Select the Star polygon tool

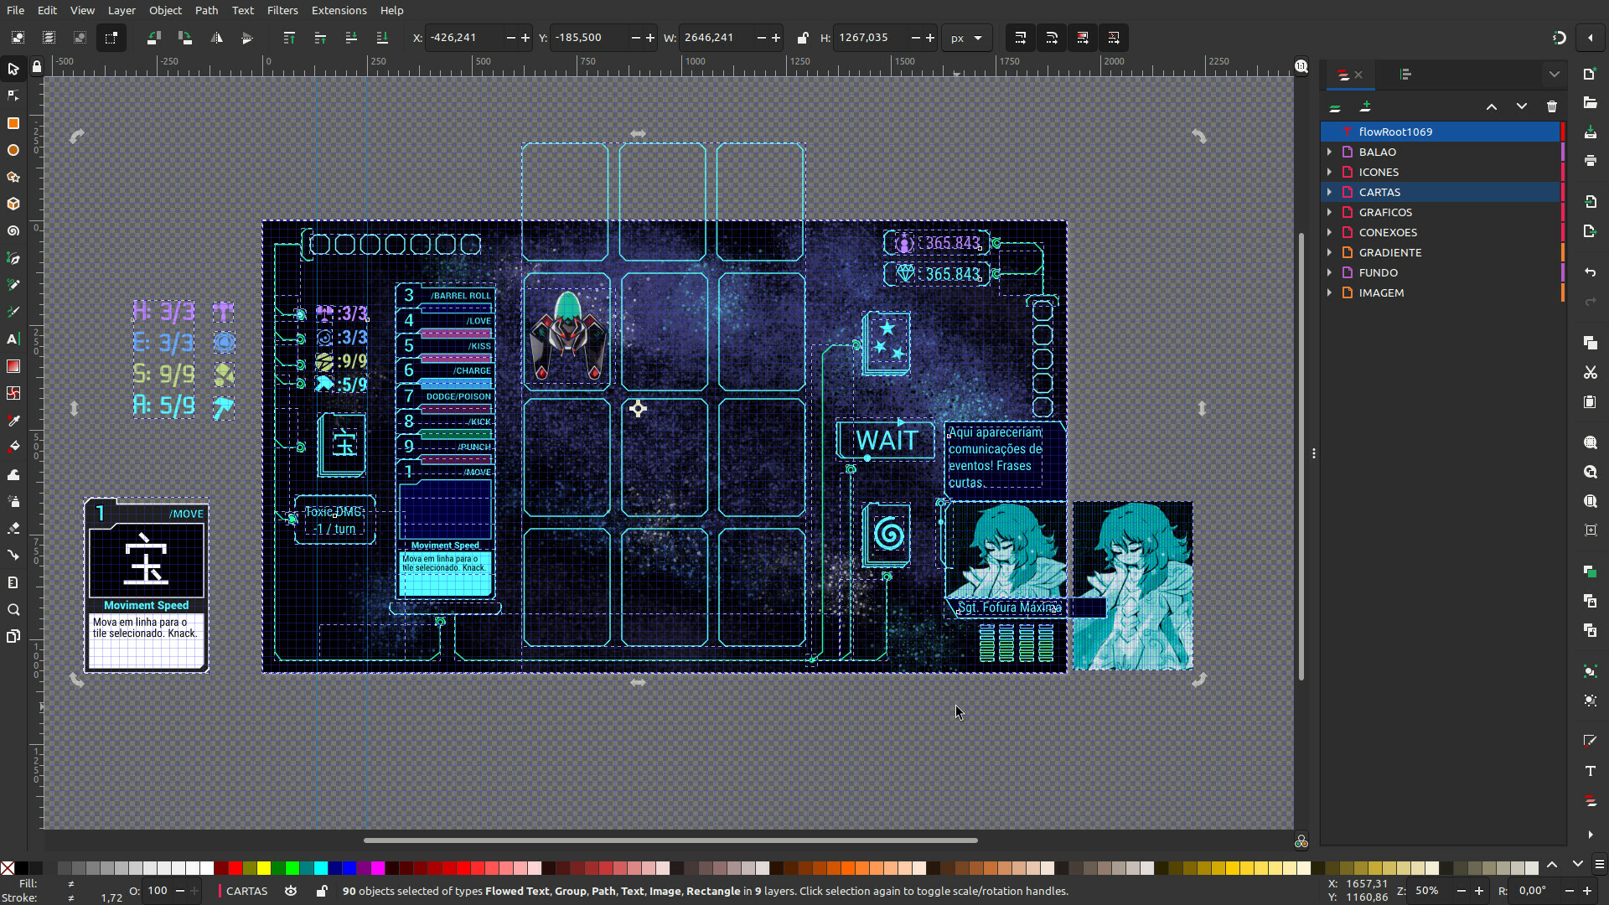point(13,177)
